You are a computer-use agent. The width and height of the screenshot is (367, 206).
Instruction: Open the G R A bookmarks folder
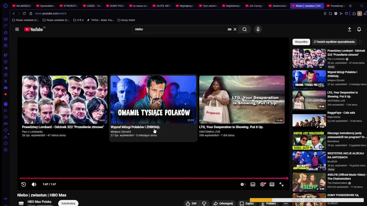pyautogui.click(x=78, y=20)
